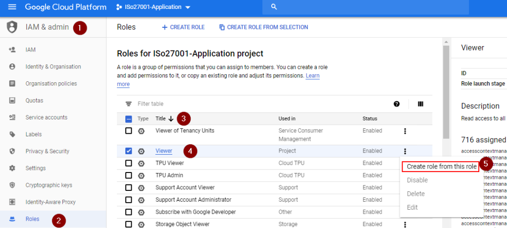507x228 pixels.
Task: Open more actions for Storage Object Viewer
Action: click(x=405, y=225)
